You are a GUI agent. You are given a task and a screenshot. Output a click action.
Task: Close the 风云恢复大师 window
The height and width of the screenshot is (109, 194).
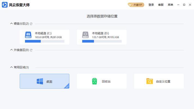tap(190, 5)
